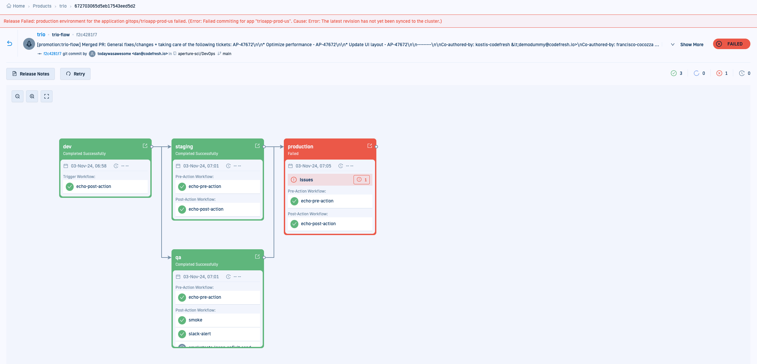Viewport: 757px width, 364px height.
Task: Open dev environment external link icon
Action: (x=145, y=146)
